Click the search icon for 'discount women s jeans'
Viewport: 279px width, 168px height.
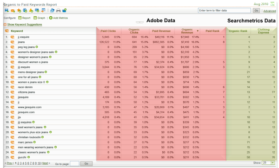coord(12,62)
